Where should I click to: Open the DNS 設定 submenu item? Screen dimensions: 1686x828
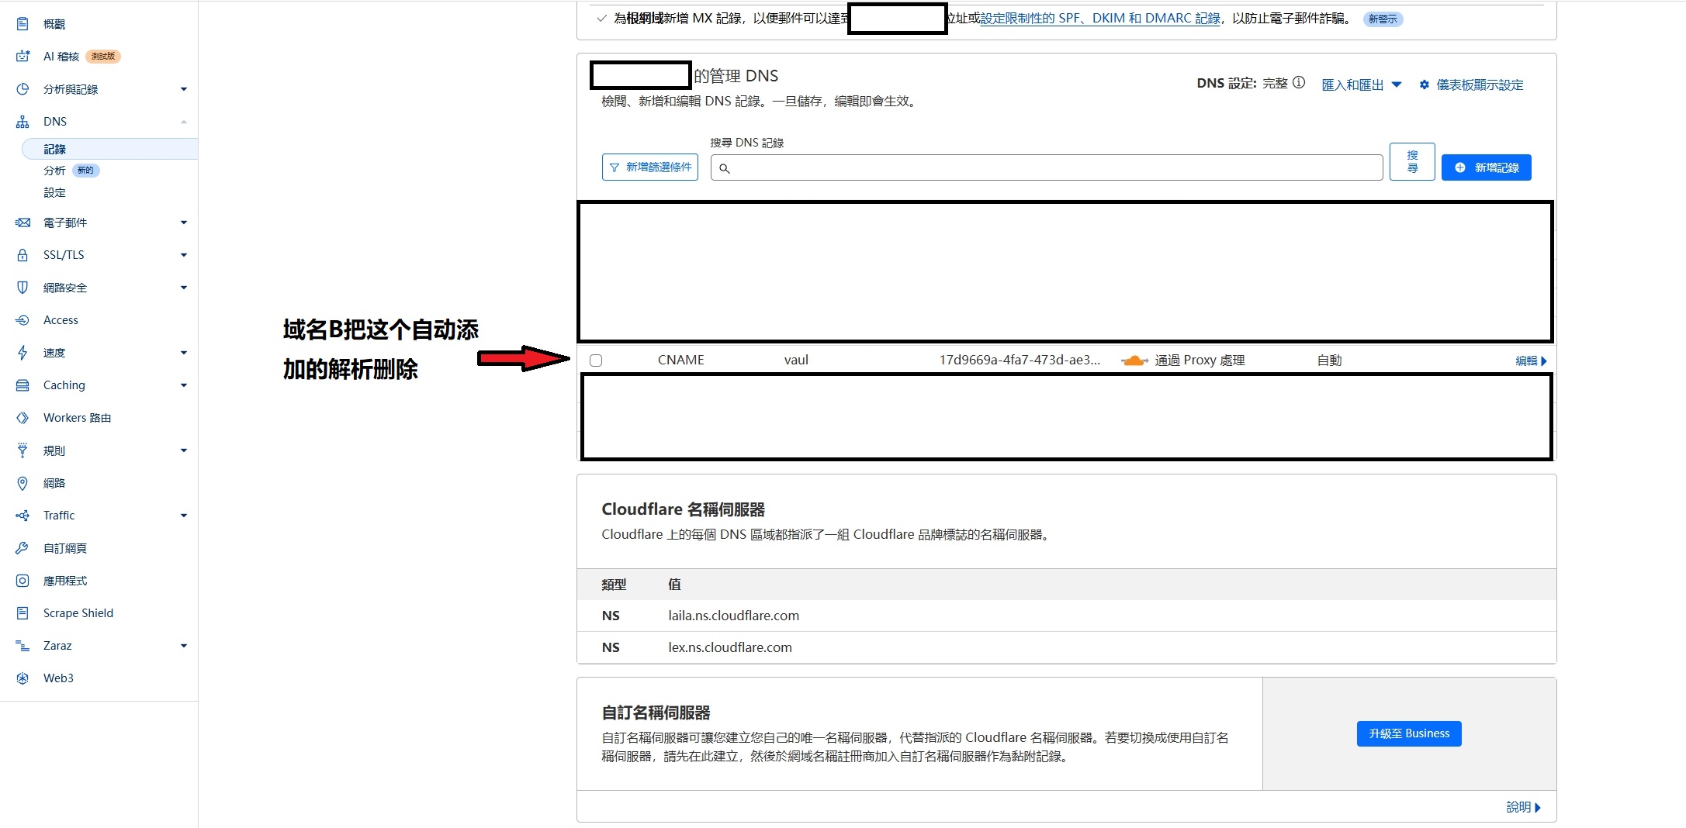coord(54,192)
